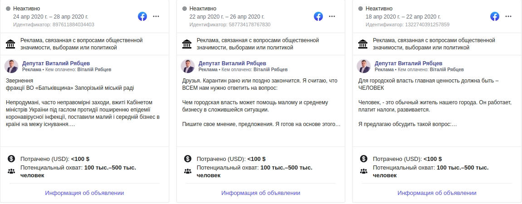This screenshot has width=522, height=204.
Task: Click the people reach icon in the first card
Action: tap(11, 171)
